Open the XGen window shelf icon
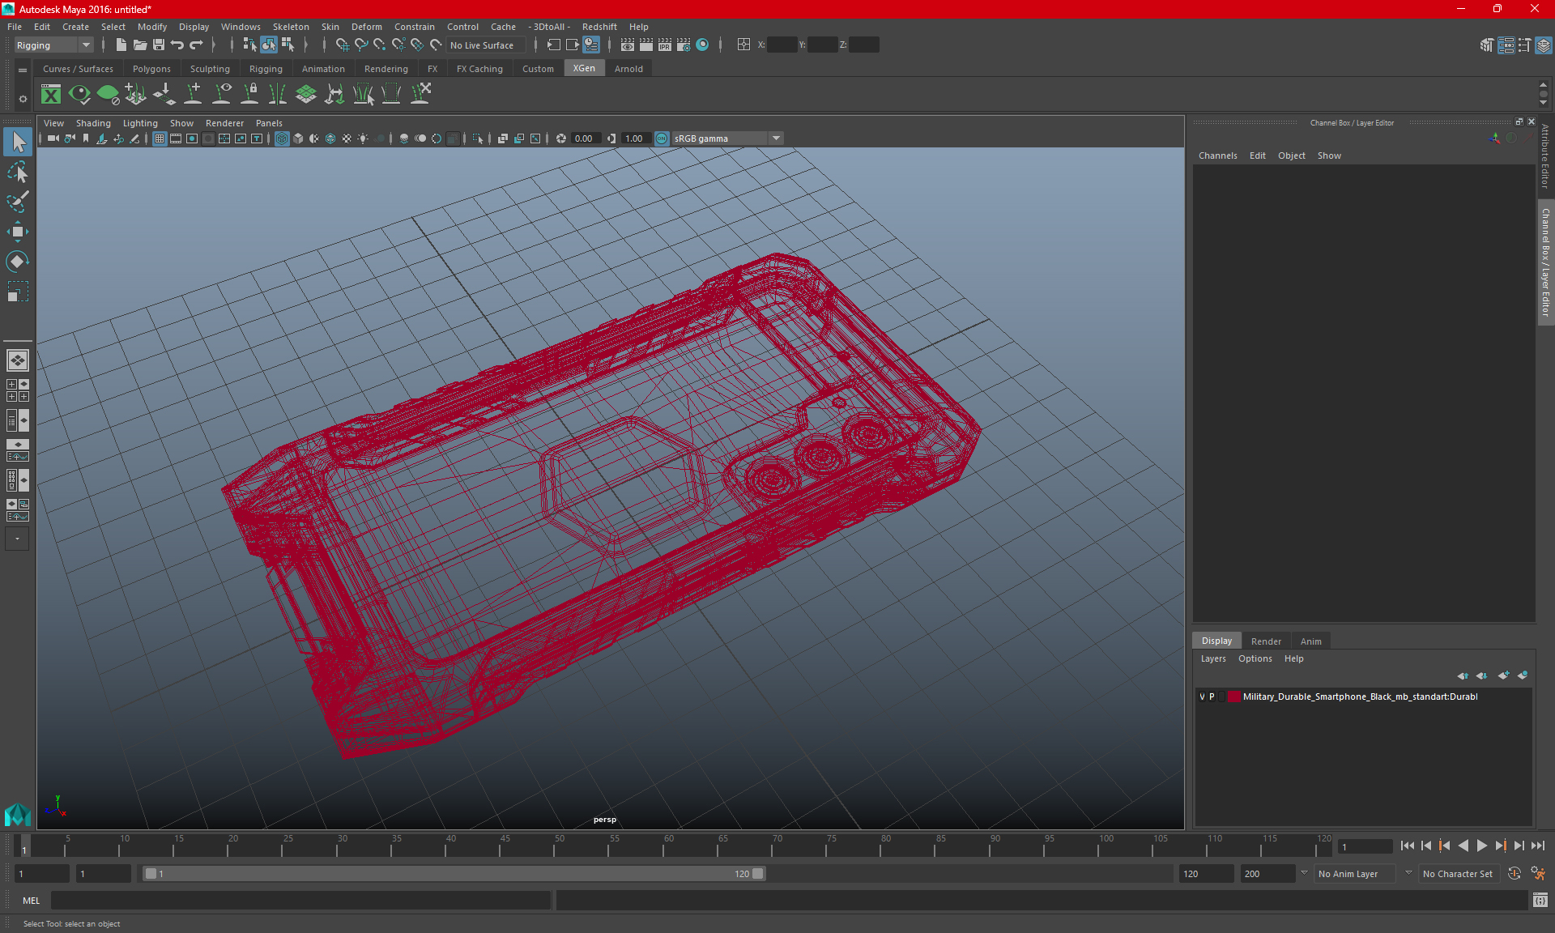Viewport: 1555px width, 933px height. [x=51, y=95]
